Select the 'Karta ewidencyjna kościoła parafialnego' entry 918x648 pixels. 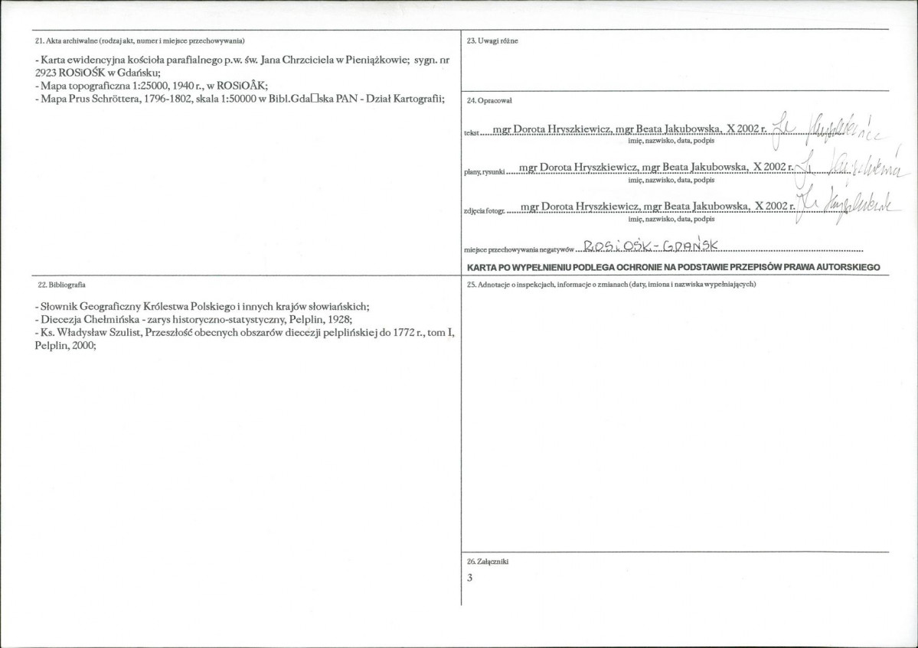(x=242, y=66)
